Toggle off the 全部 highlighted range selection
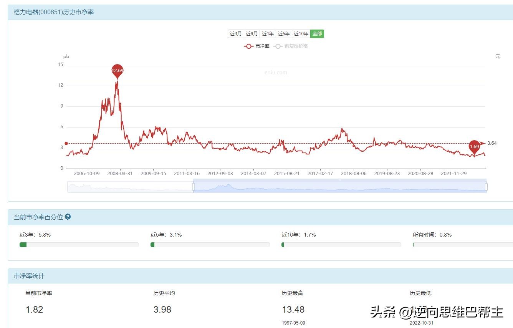Screen dimensions: 513x328 click(x=317, y=34)
